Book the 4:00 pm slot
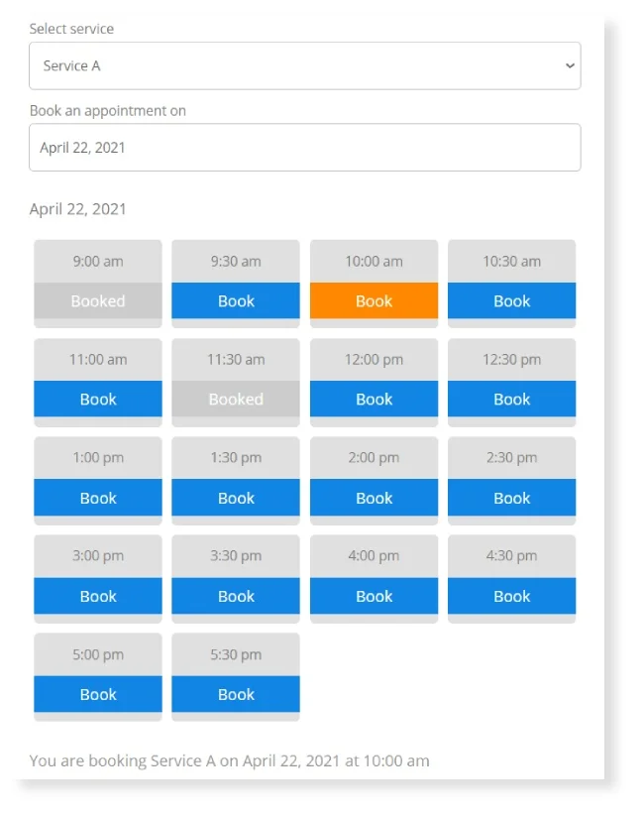 (375, 596)
